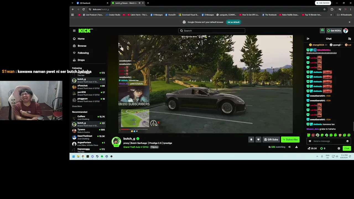Click the Filipino language tag
Viewport: 354px width, 199px height.
coord(154,147)
